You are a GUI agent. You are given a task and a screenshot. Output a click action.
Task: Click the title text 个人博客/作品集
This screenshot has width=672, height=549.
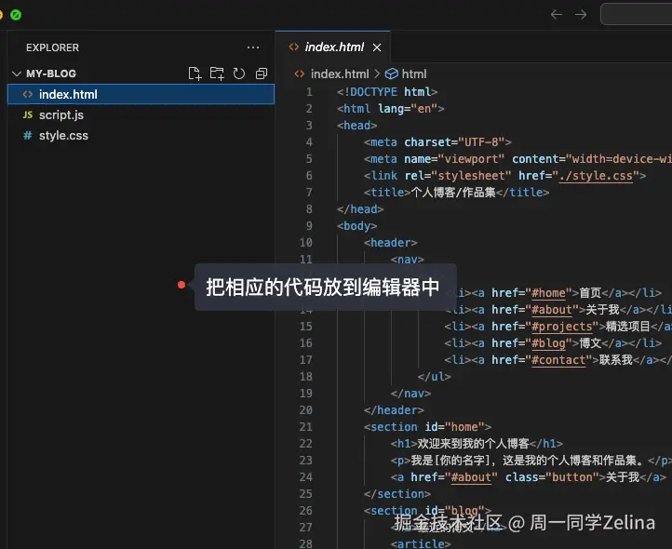[x=453, y=193]
